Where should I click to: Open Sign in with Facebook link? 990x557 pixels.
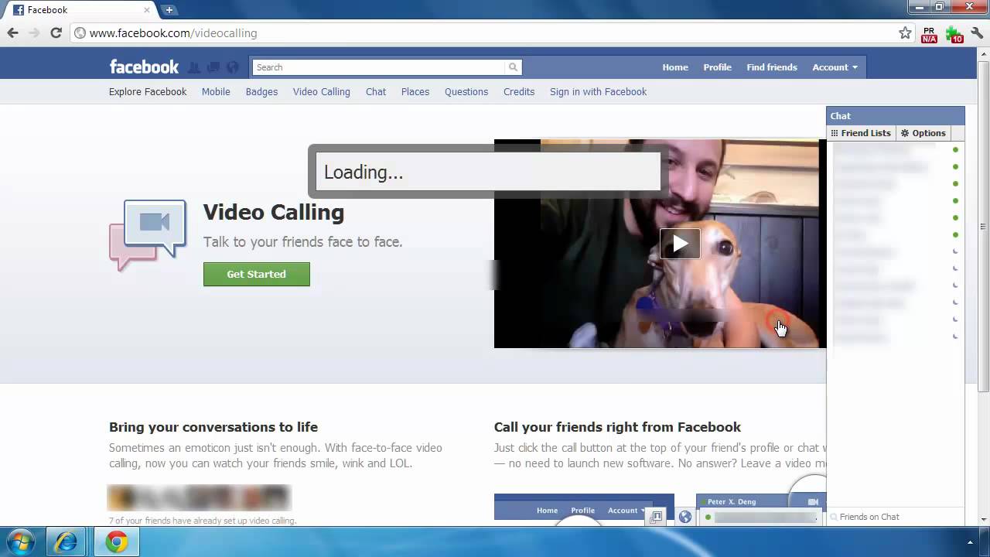(598, 91)
